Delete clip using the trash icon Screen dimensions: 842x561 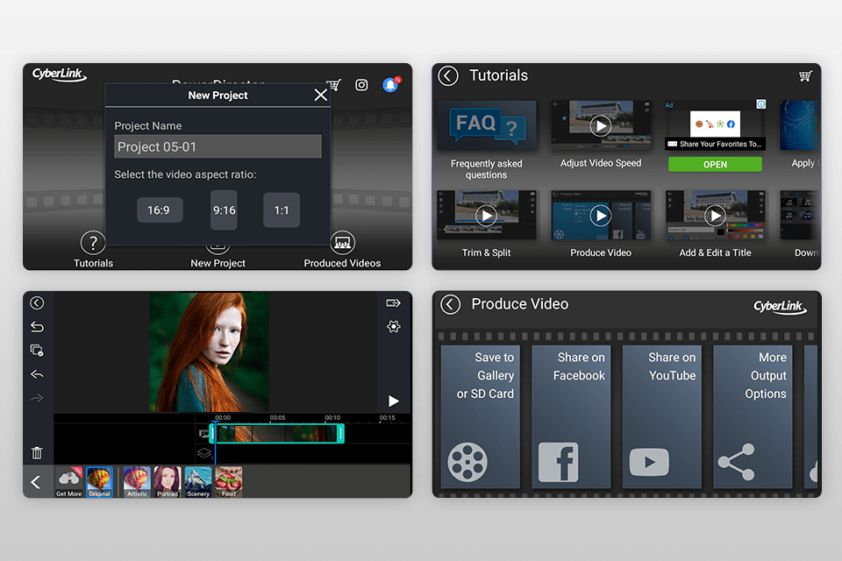coord(36,452)
